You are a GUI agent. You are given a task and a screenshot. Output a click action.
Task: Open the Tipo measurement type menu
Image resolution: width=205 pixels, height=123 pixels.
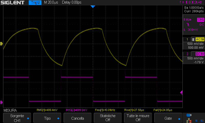pyautogui.click(x=47, y=118)
